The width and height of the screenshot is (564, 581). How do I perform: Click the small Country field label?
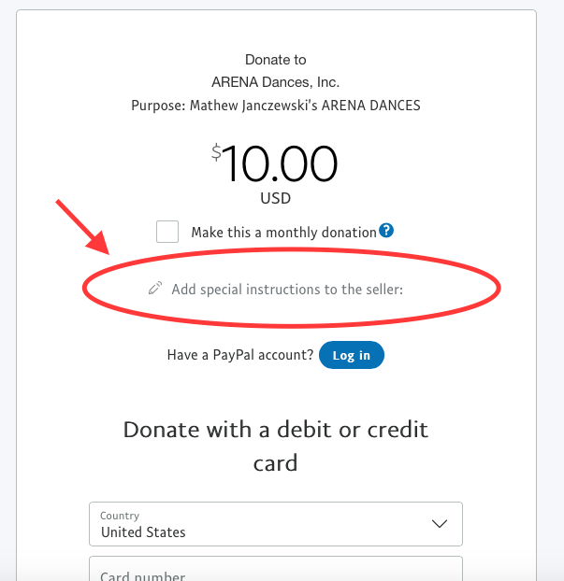(x=120, y=516)
